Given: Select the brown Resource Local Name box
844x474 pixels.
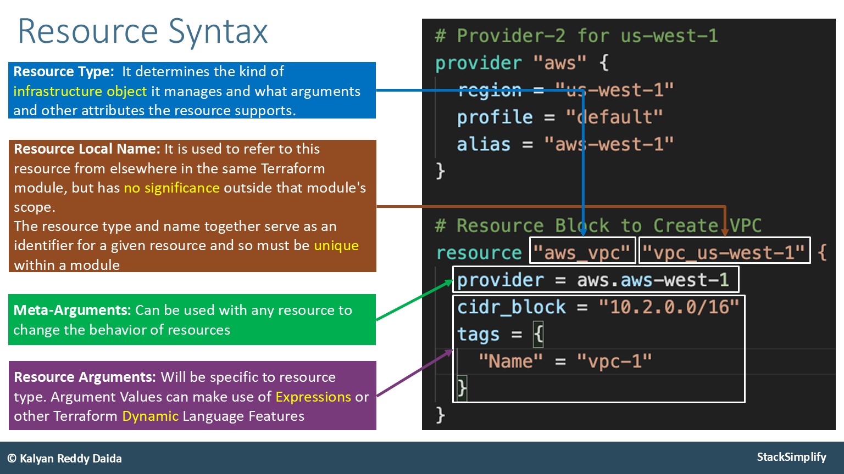Looking at the screenshot, I should point(192,206).
